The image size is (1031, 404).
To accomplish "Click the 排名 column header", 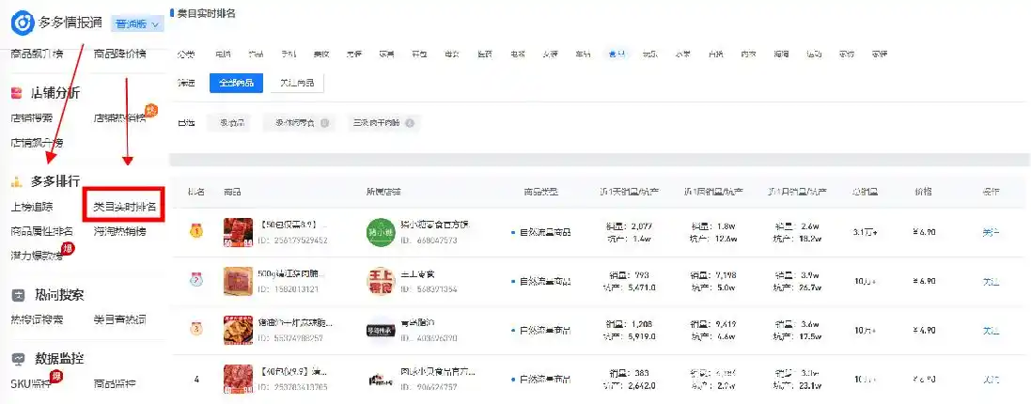I will [x=195, y=192].
